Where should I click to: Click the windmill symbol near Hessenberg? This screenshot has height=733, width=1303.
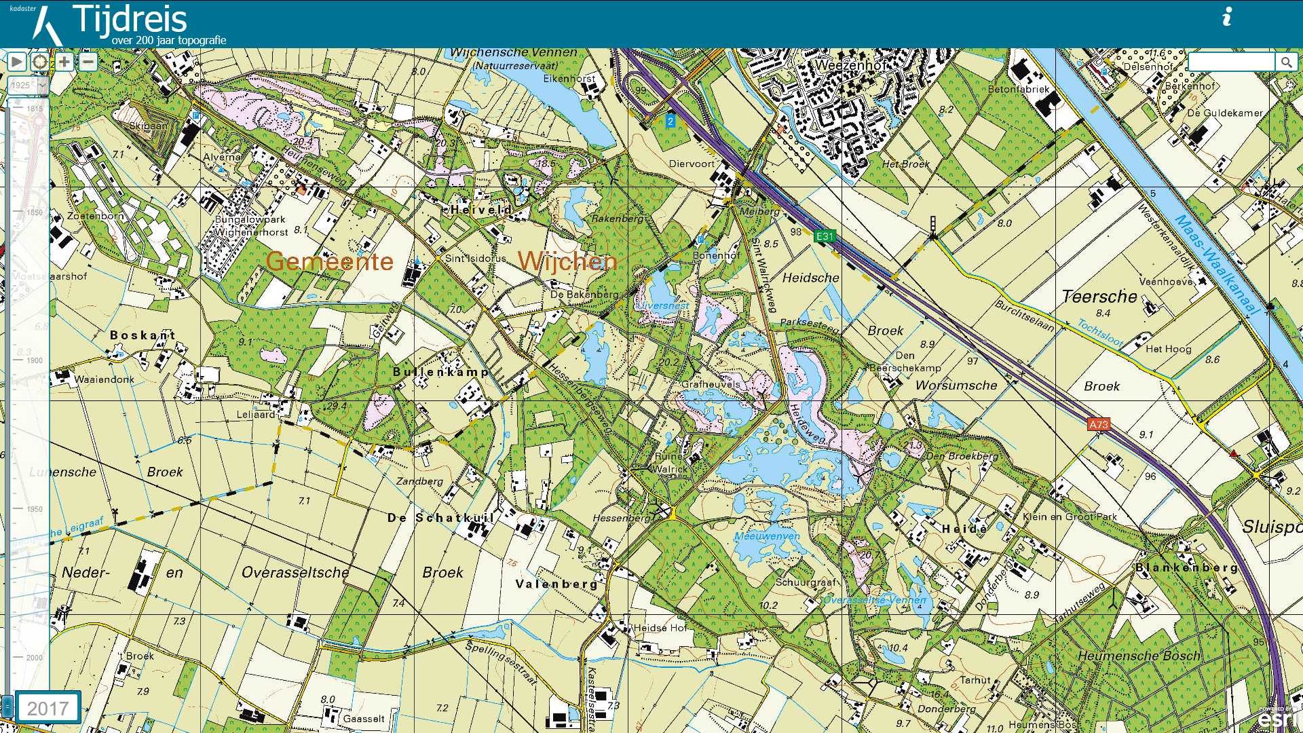tap(660, 509)
